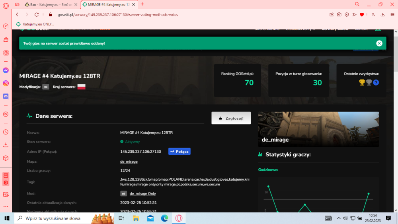Viewport: 398px width, 224px height.
Task: Click the Zagłosuj! vote button
Action: tap(231, 118)
